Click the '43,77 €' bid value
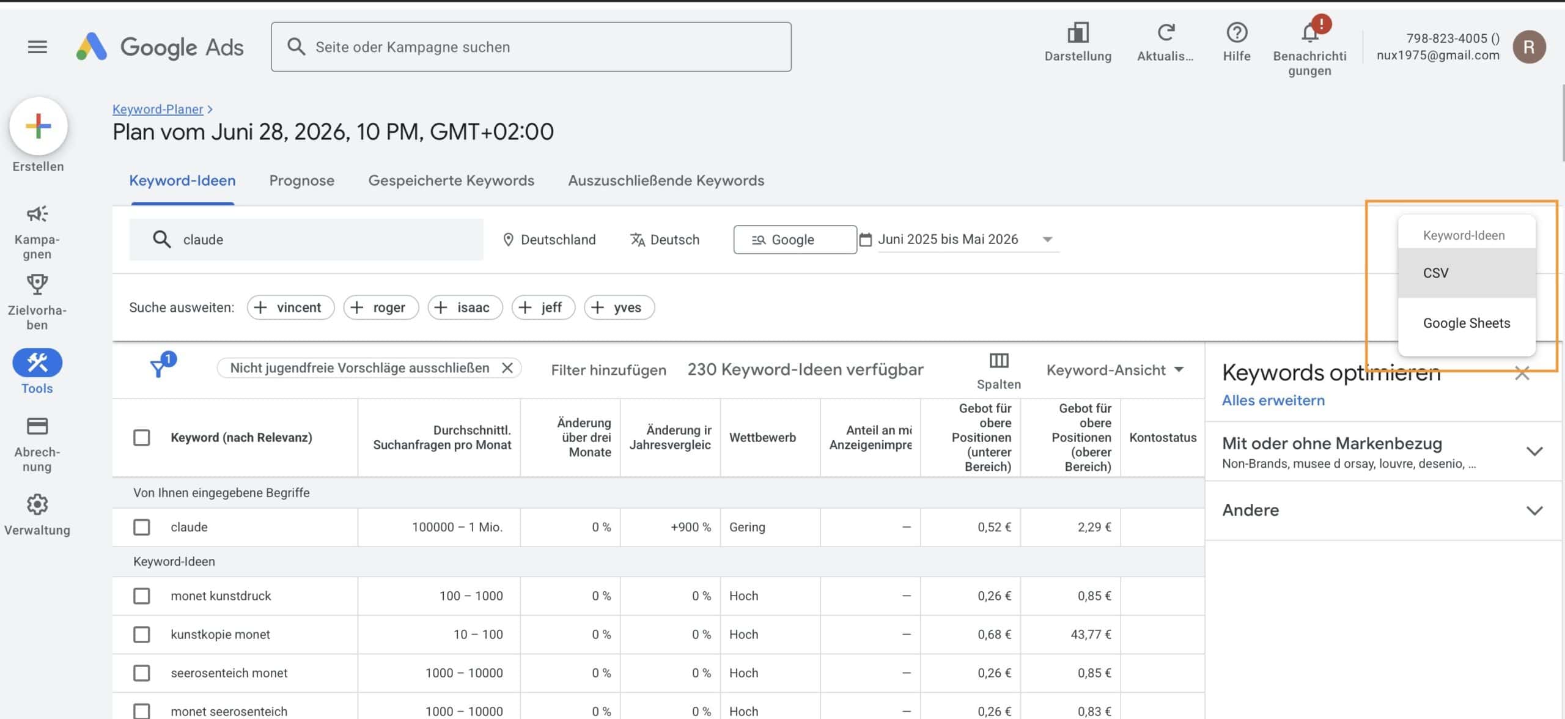 (x=1091, y=635)
